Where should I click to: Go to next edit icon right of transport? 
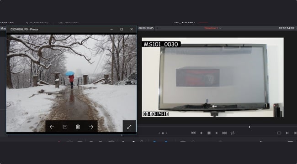pyautogui.click(x=287, y=133)
